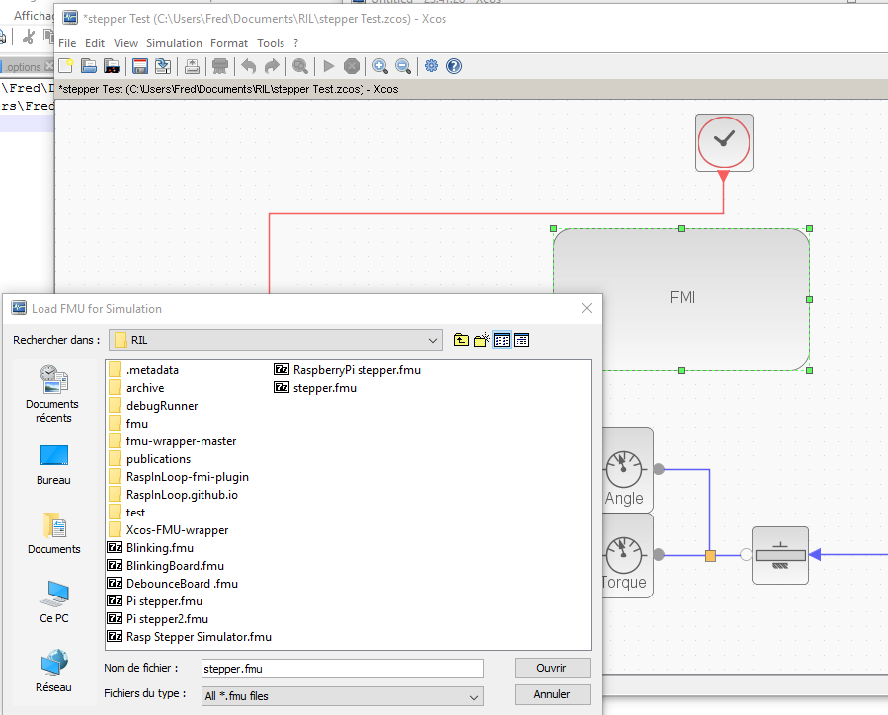Screen dimensions: 888x715
Task: Start the simulation with play icon
Action: pos(329,66)
